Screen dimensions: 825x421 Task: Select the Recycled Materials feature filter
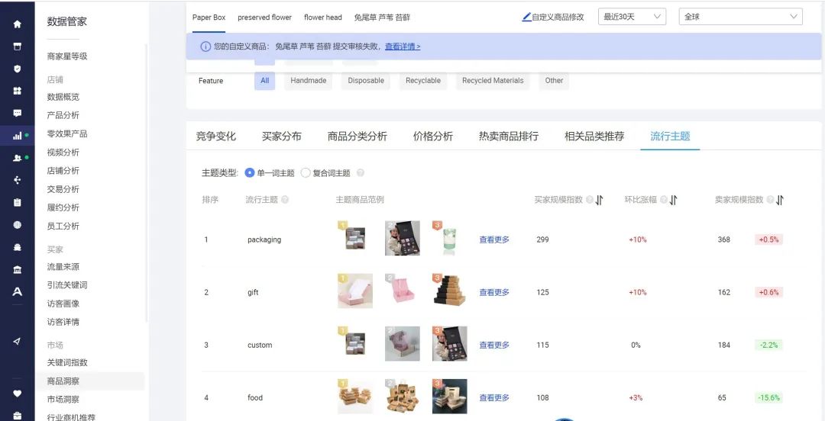[493, 81]
